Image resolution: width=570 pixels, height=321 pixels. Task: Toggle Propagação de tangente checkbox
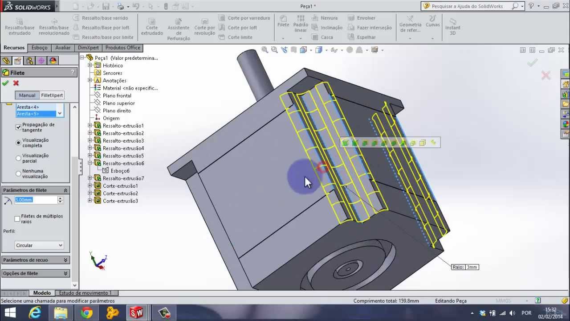coord(18,127)
